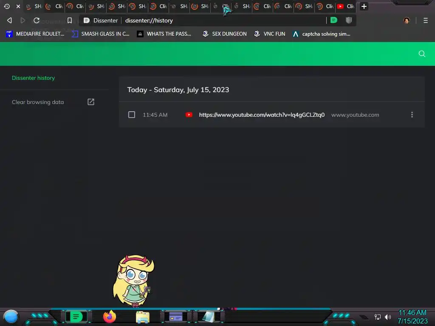Open three-dot actions menu for YouTube entry
Image resolution: width=435 pixels, height=326 pixels.
tap(412, 115)
